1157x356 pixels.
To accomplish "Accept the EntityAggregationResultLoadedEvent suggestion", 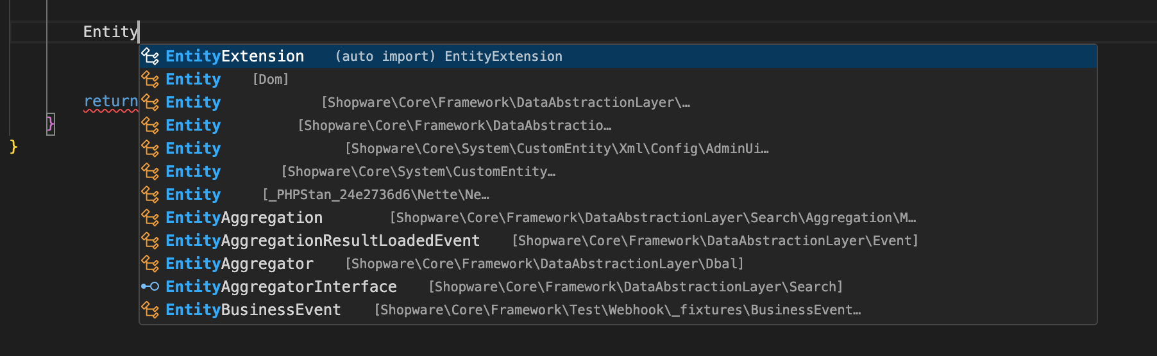I will pos(322,241).
